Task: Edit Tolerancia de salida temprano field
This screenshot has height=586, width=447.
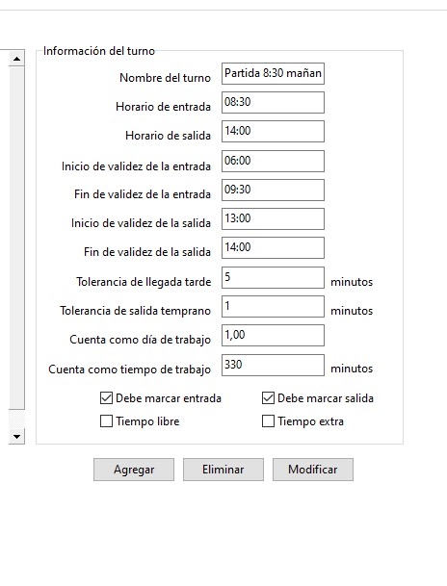Action: pyautogui.click(x=273, y=306)
